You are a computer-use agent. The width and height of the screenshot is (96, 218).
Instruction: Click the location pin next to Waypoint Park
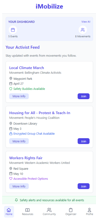[x=11, y=79]
